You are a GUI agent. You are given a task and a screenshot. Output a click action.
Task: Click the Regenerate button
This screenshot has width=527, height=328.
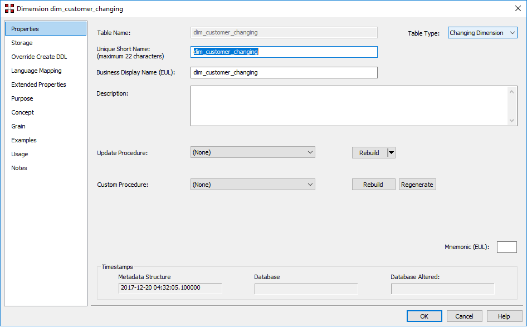(x=417, y=185)
